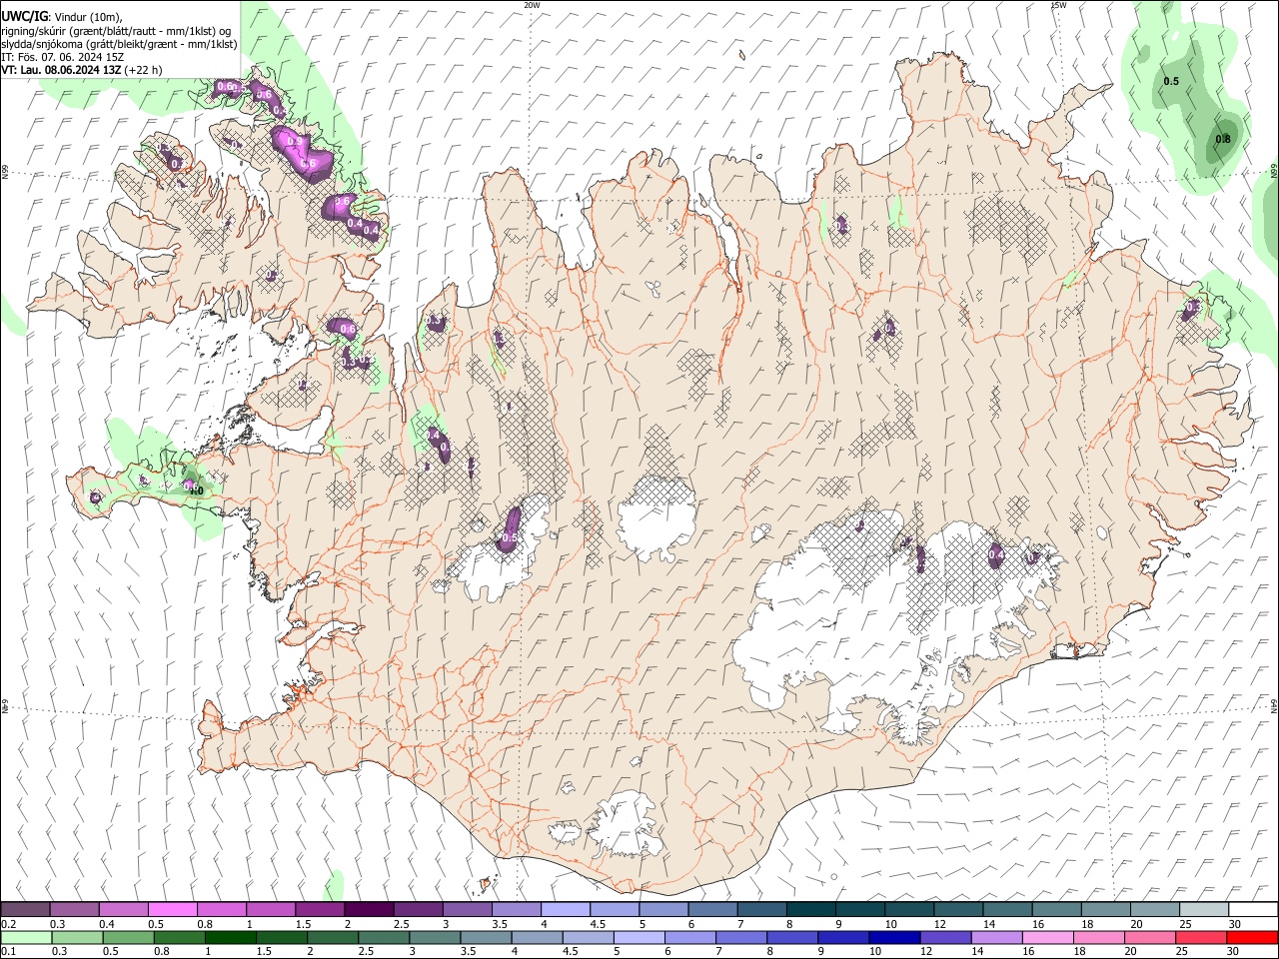The image size is (1279, 959).
Task: Click the 'UWC/IG' title text
Action: pos(24,17)
